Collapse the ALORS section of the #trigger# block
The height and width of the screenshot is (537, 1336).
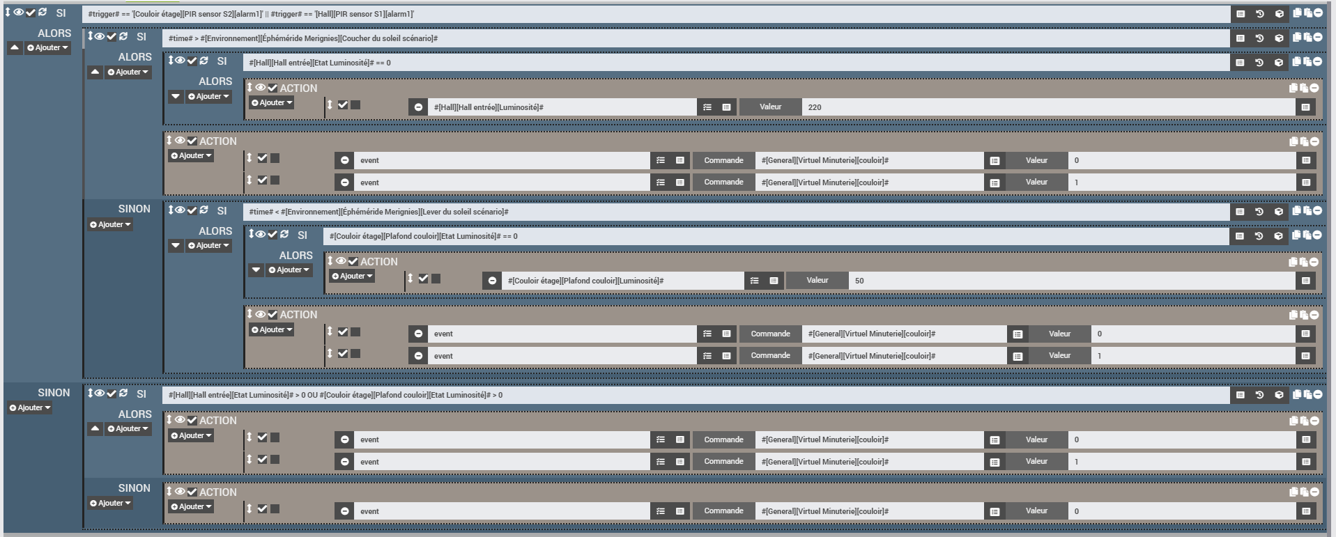(x=15, y=48)
